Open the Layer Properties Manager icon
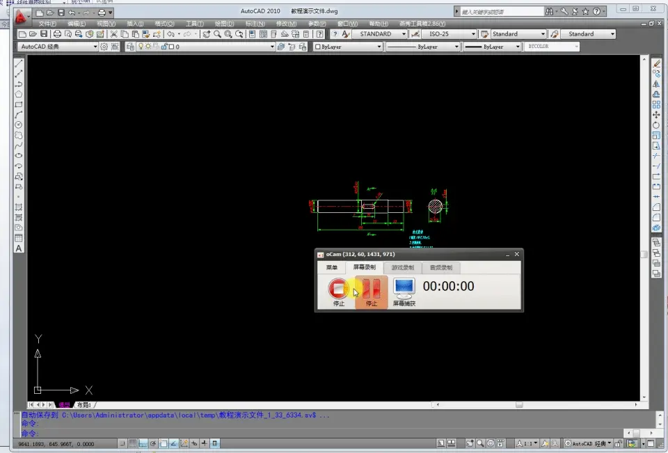668x453 pixels. [130, 47]
